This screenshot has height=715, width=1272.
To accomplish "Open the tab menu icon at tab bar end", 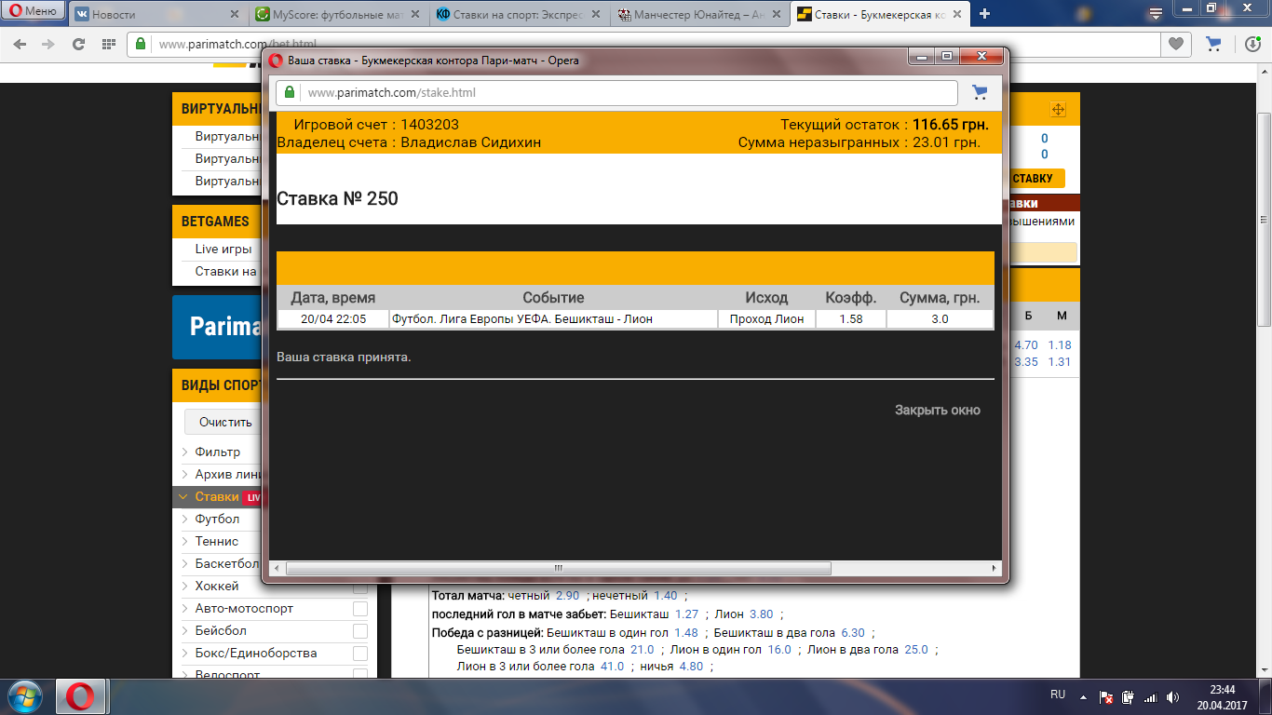I will (x=1156, y=14).
